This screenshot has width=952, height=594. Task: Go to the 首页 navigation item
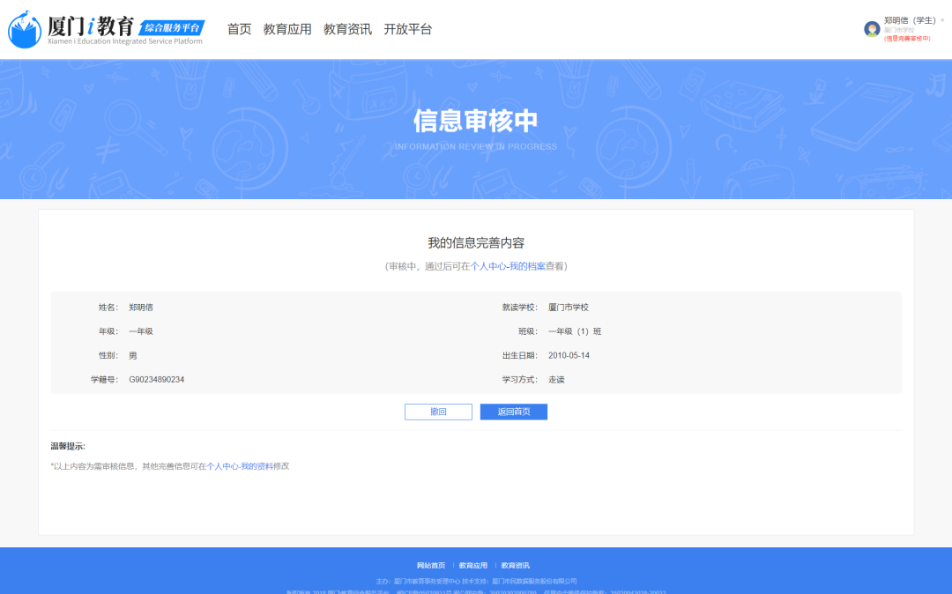click(239, 29)
